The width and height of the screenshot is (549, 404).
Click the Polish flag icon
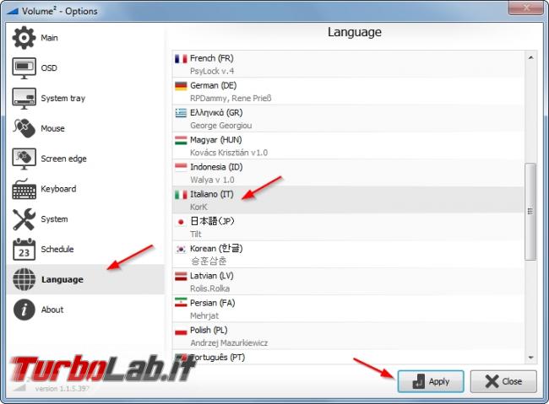[181, 330]
